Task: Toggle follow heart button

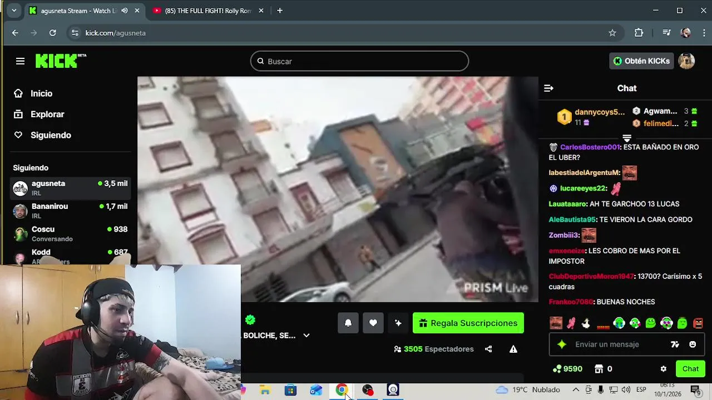Action: coord(373,323)
